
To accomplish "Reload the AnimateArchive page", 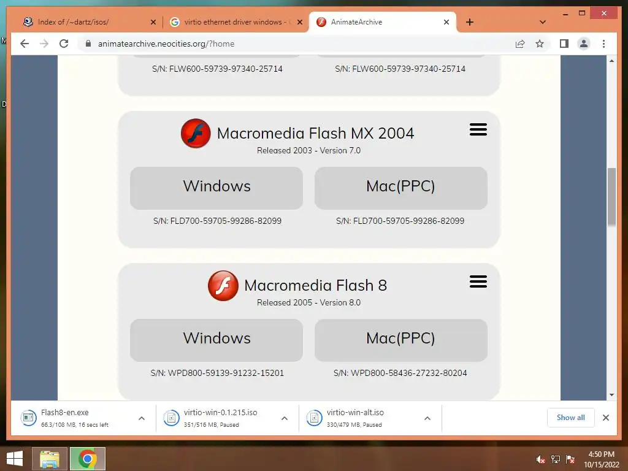I will [64, 44].
